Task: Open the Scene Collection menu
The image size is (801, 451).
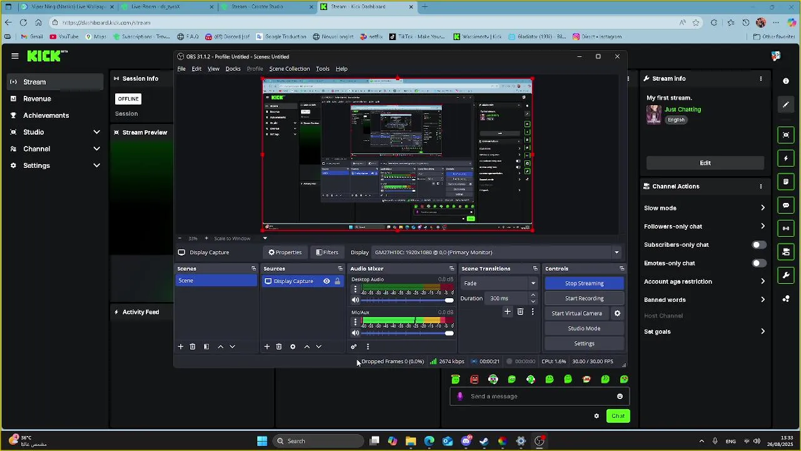Action: click(x=289, y=69)
